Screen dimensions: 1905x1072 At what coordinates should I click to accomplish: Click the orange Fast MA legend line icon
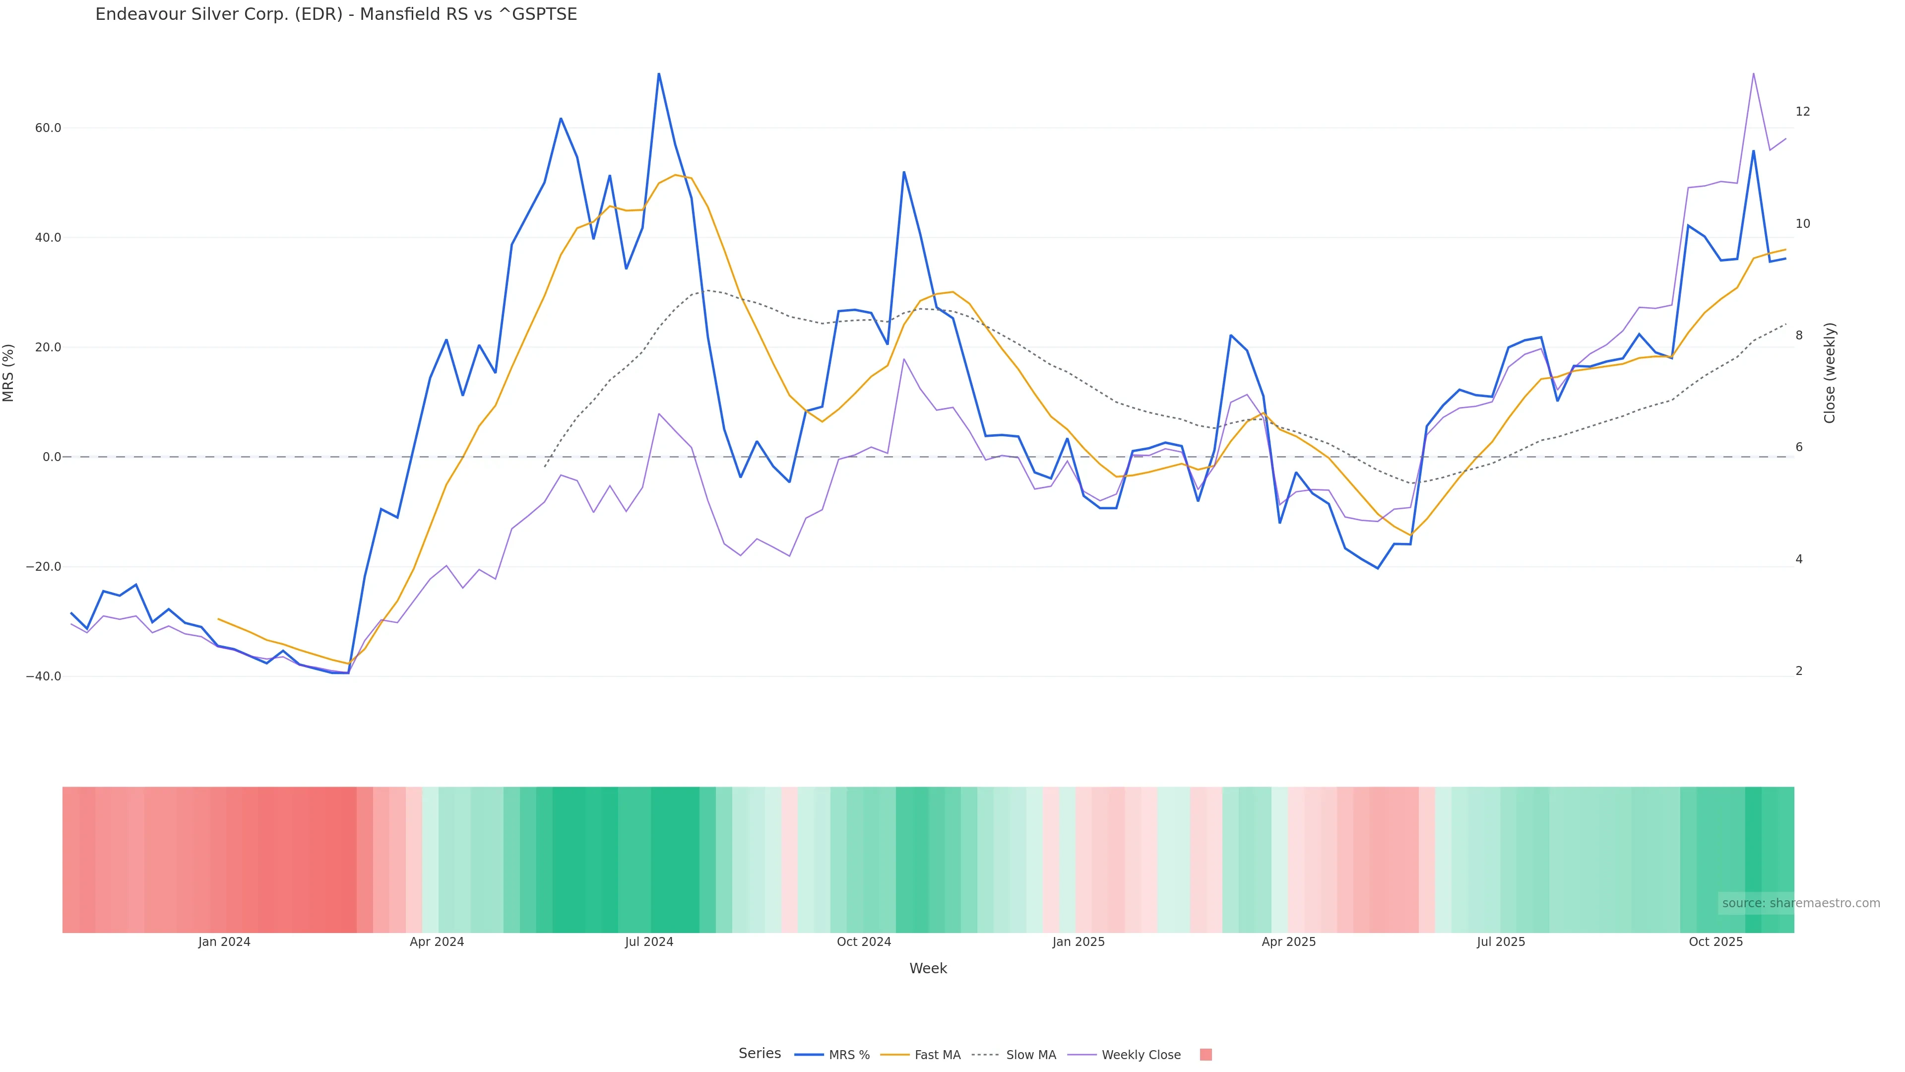[x=895, y=1055]
